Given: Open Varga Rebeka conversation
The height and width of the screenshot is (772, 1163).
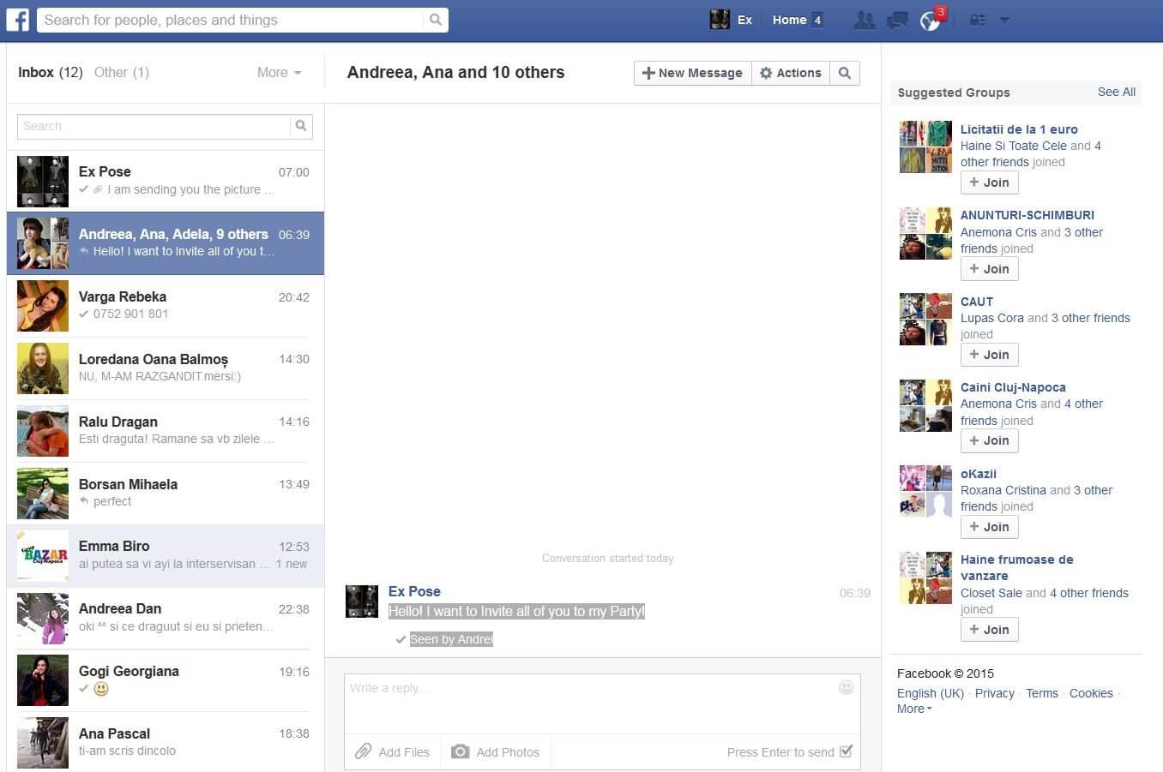Looking at the screenshot, I should [165, 306].
